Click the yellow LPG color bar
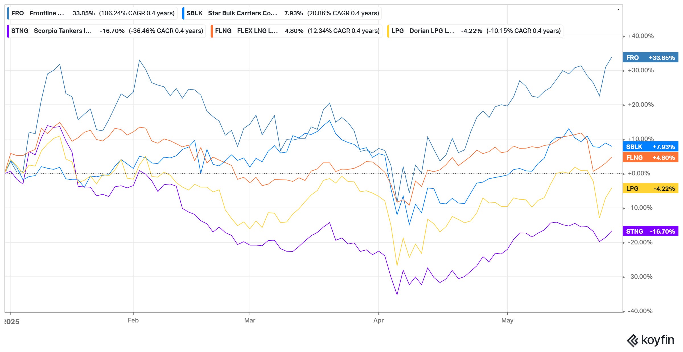This screenshot has height=352, width=683. coord(388,31)
